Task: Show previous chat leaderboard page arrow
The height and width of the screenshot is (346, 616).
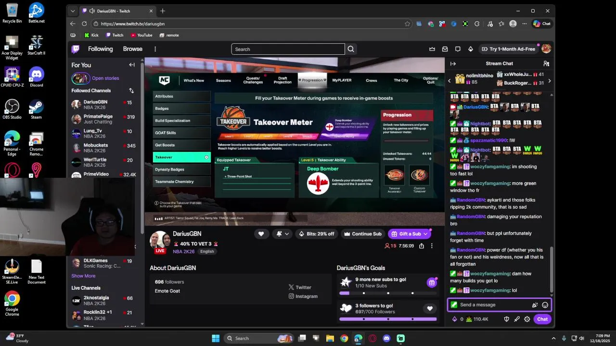Action: (449, 81)
